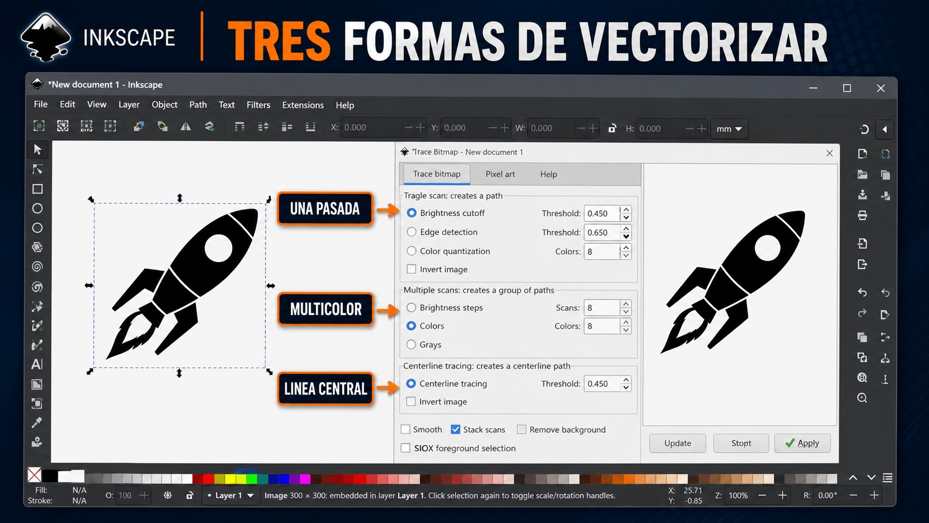Open the Filters menu
929x523 pixels.
tap(258, 104)
